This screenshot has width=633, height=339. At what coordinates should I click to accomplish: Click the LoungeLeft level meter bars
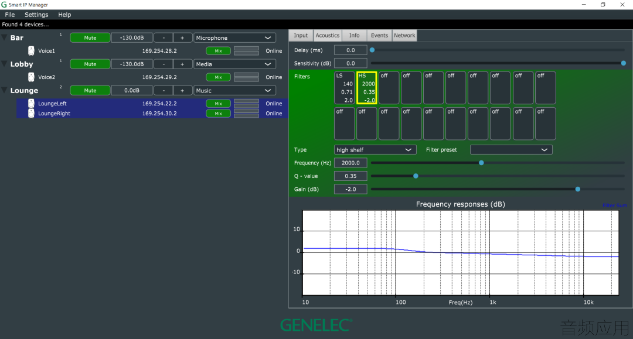(246, 104)
